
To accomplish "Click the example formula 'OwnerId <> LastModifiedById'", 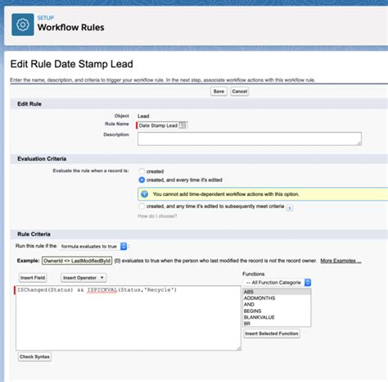I will [x=77, y=261].
